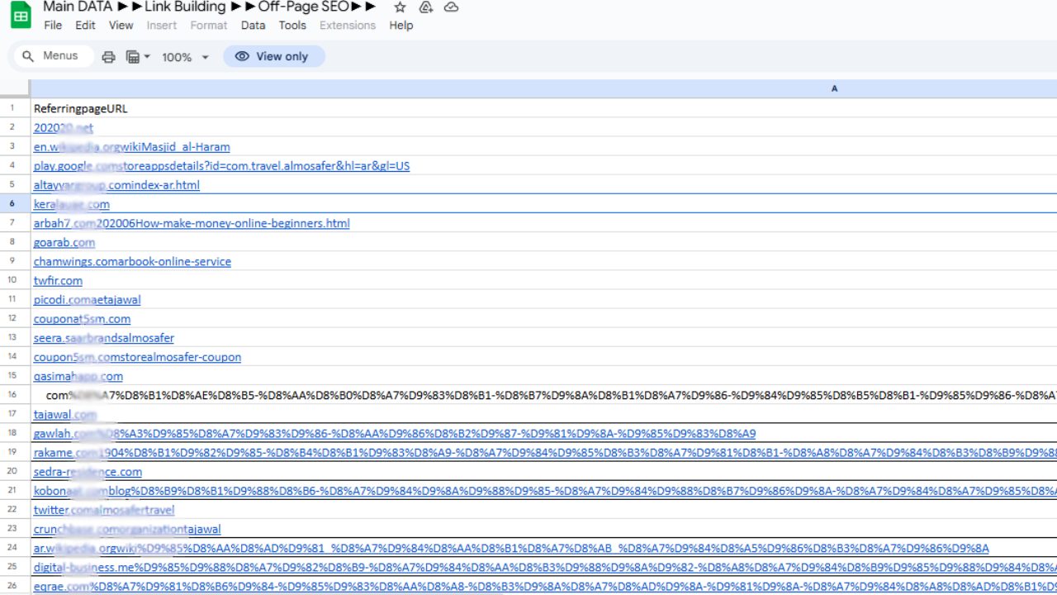
Task: Click the Format menu
Action: (209, 26)
